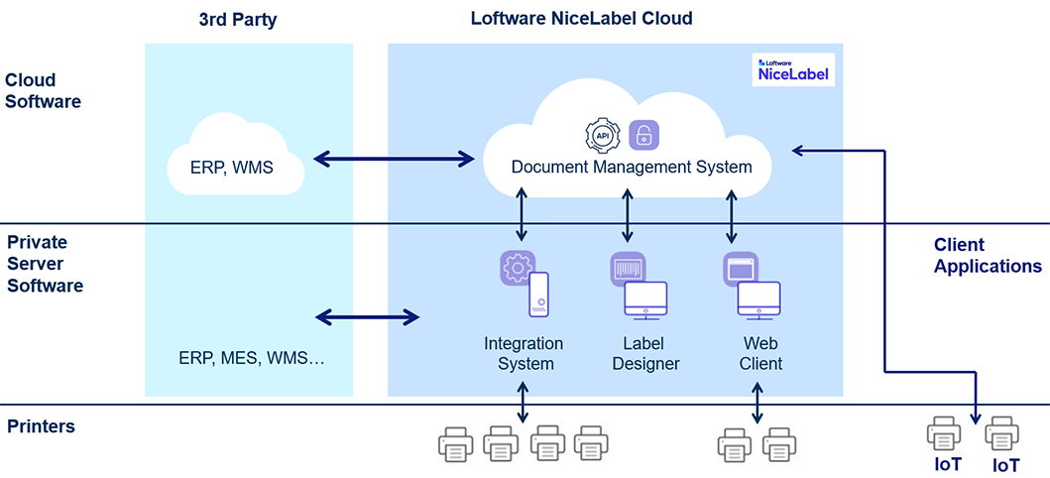Click the purple unlocked padlock icon

pyautogui.click(x=643, y=135)
